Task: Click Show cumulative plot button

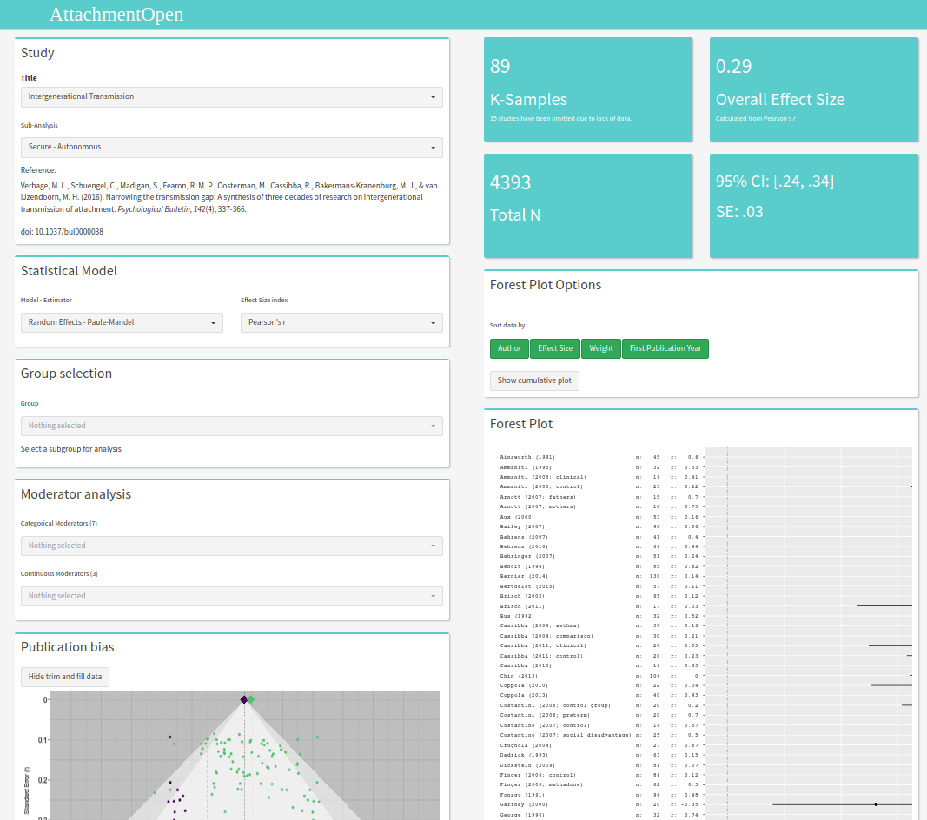Action: click(534, 380)
